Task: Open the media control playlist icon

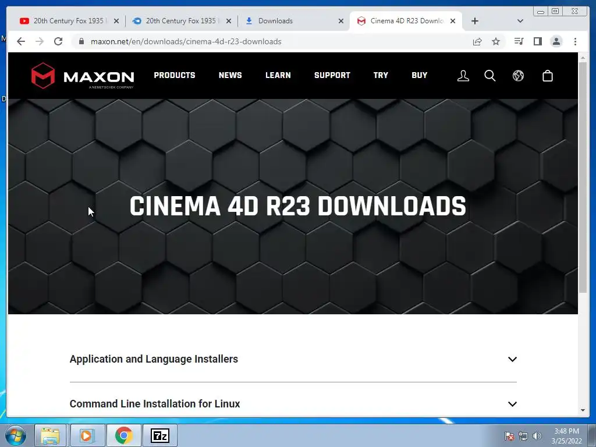Action: tap(519, 41)
